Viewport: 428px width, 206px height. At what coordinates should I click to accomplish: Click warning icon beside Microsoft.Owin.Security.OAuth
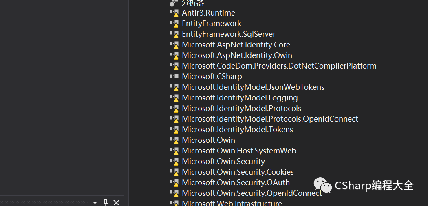(x=174, y=183)
